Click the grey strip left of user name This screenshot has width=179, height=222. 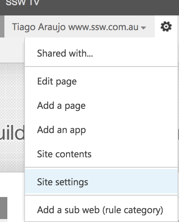click(2, 26)
